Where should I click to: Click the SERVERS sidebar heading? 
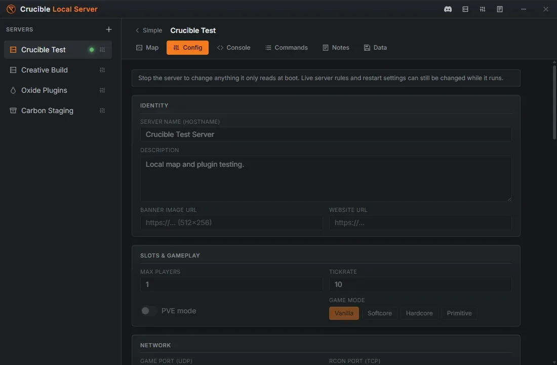pos(20,29)
